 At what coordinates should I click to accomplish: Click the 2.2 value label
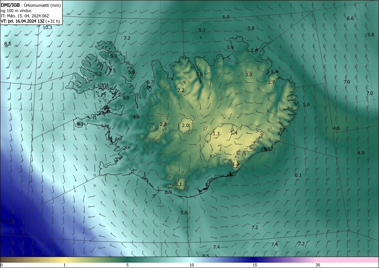coord(181,90)
